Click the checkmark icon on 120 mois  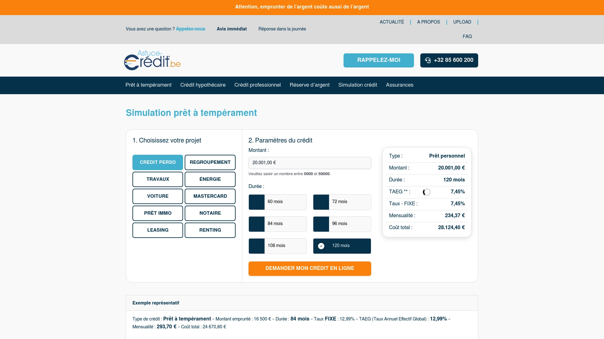pyautogui.click(x=321, y=246)
